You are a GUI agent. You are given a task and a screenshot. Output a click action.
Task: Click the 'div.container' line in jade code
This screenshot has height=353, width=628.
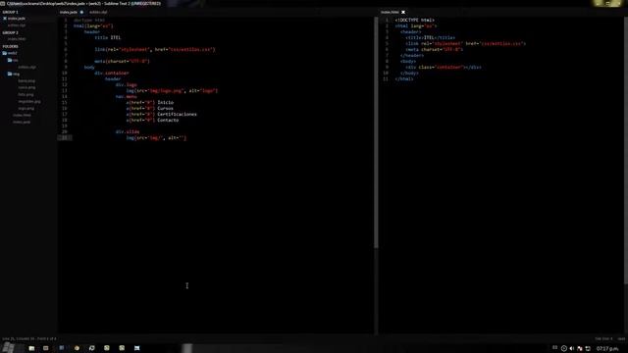112,74
